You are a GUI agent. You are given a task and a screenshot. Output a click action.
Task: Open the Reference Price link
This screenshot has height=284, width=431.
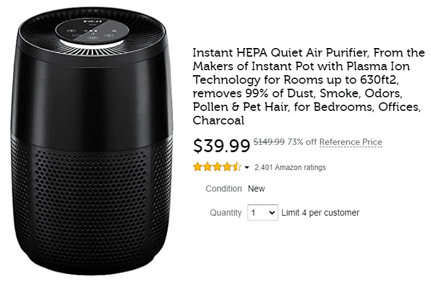[x=351, y=142]
